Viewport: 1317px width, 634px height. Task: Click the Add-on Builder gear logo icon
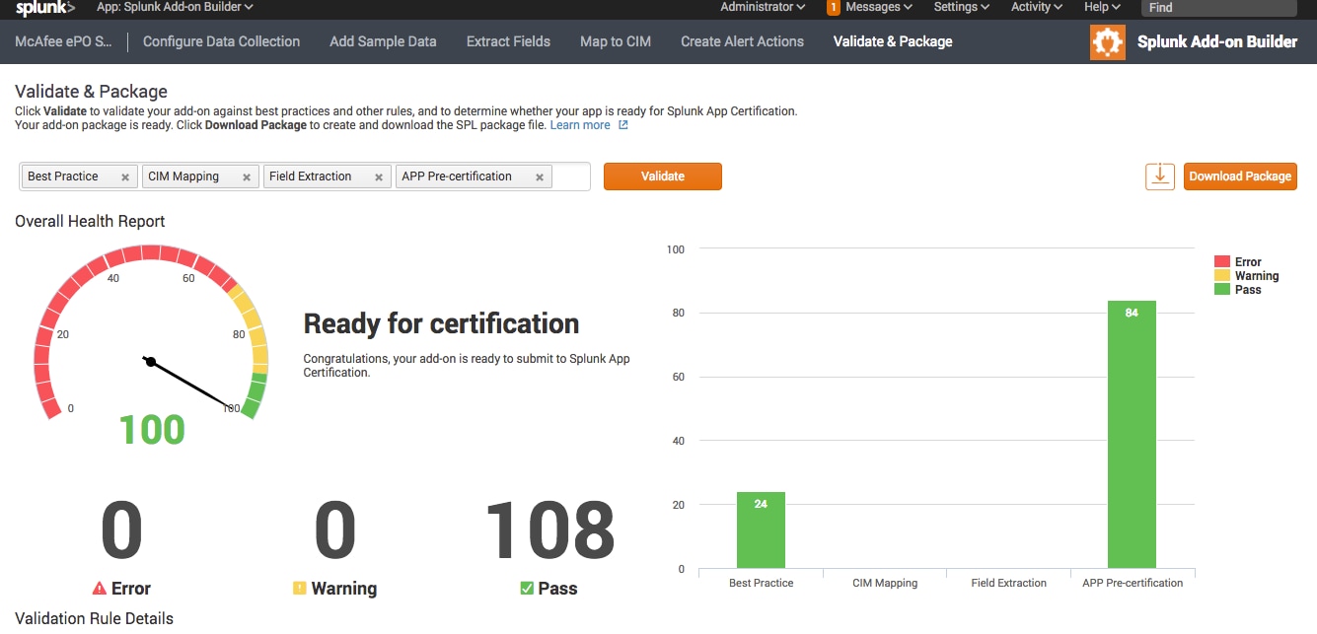pyautogui.click(x=1108, y=42)
